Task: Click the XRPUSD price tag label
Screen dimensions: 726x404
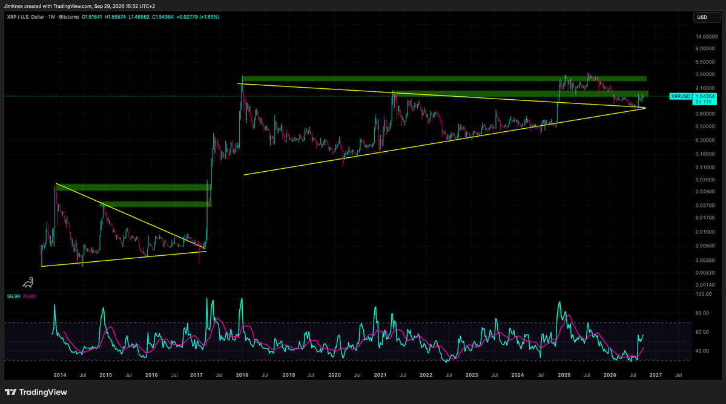Action: [x=681, y=96]
